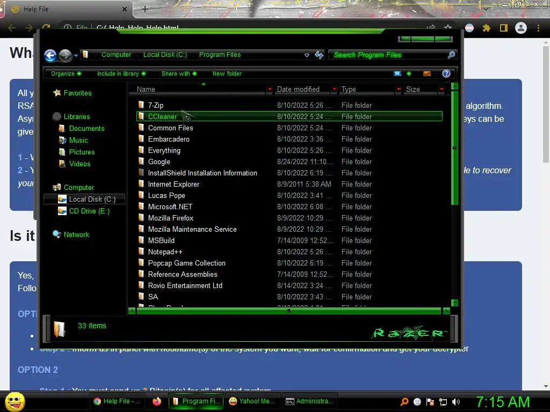Select Network in the navigation pane
The height and width of the screenshot is (412, 550).
(x=76, y=235)
